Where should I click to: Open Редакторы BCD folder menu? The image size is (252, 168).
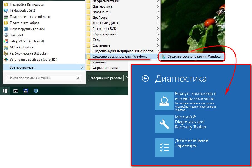click(x=123, y=29)
